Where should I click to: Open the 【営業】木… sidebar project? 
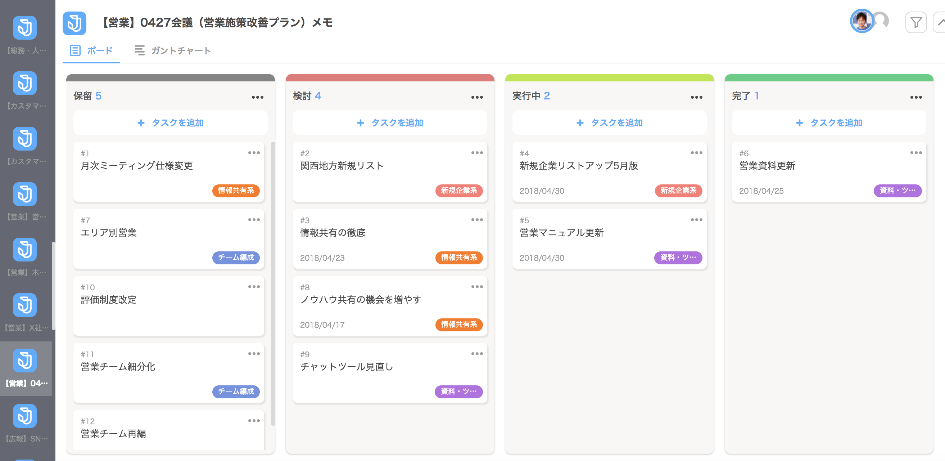tap(25, 257)
